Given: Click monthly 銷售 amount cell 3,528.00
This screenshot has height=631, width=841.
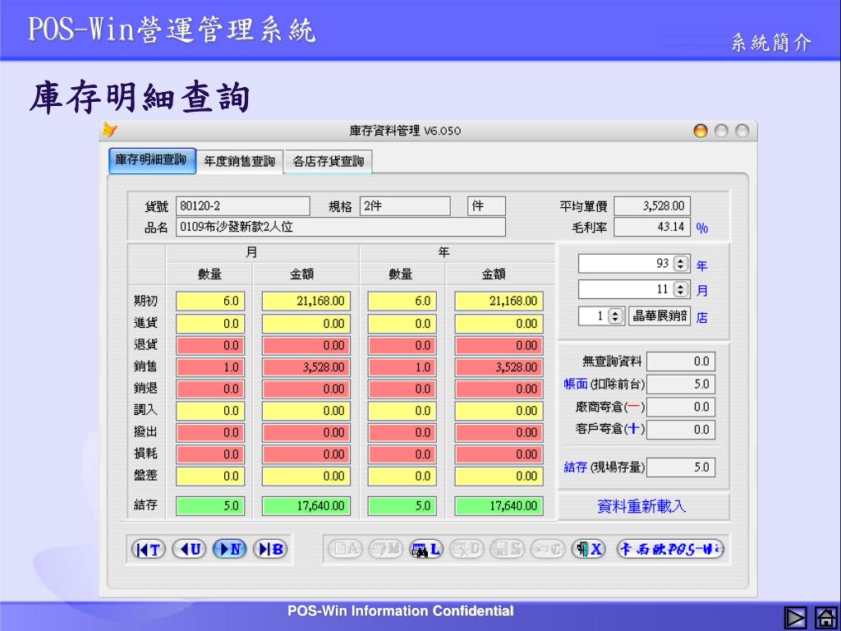Looking at the screenshot, I should [306, 367].
